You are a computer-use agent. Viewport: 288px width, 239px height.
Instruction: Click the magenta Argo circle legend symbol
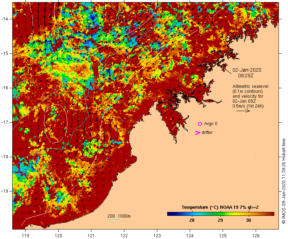click(x=200, y=124)
